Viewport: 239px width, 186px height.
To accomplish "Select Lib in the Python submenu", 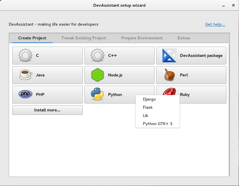I will pyautogui.click(x=157, y=115).
